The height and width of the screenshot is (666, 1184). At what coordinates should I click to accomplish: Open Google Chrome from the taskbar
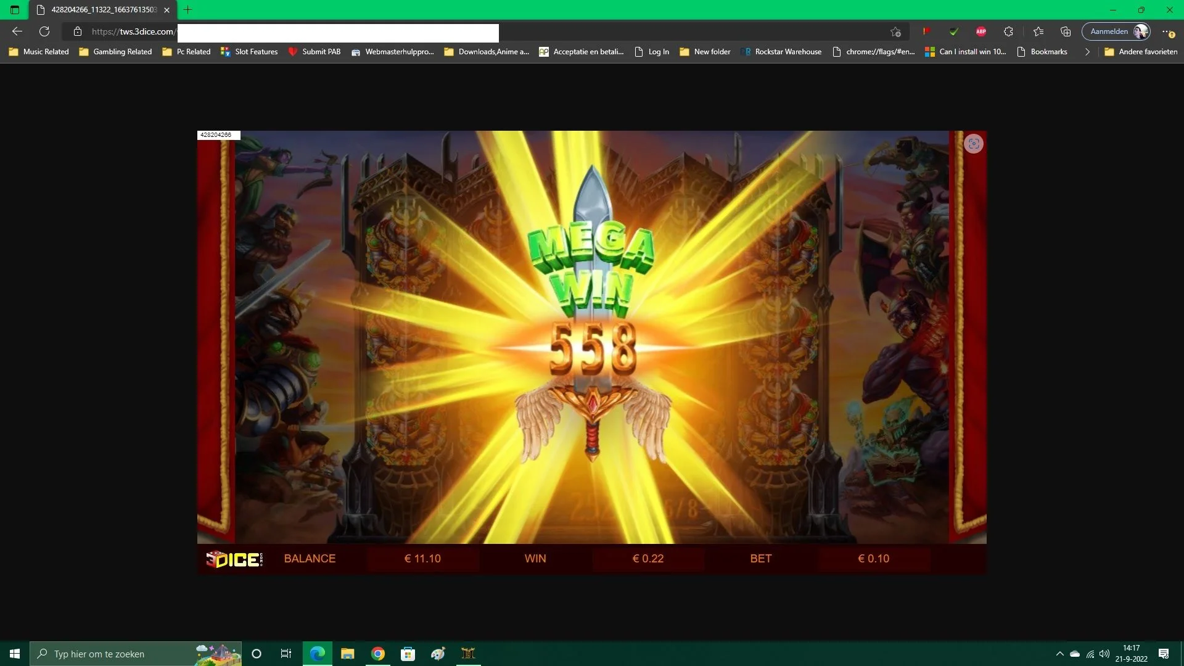point(378,654)
